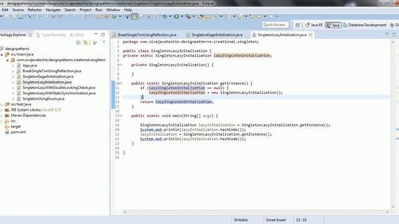Open Database Development perspective
Image resolution: width=399 pixels, height=224 pixels.
point(364,25)
